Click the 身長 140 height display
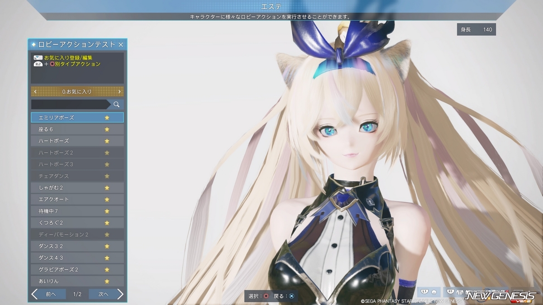 476,30
